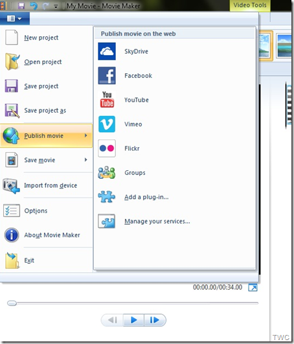Viewport: 294px width, 344px height.
Task: Click the Add a plug-in puzzle icon
Action: click(x=107, y=196)
